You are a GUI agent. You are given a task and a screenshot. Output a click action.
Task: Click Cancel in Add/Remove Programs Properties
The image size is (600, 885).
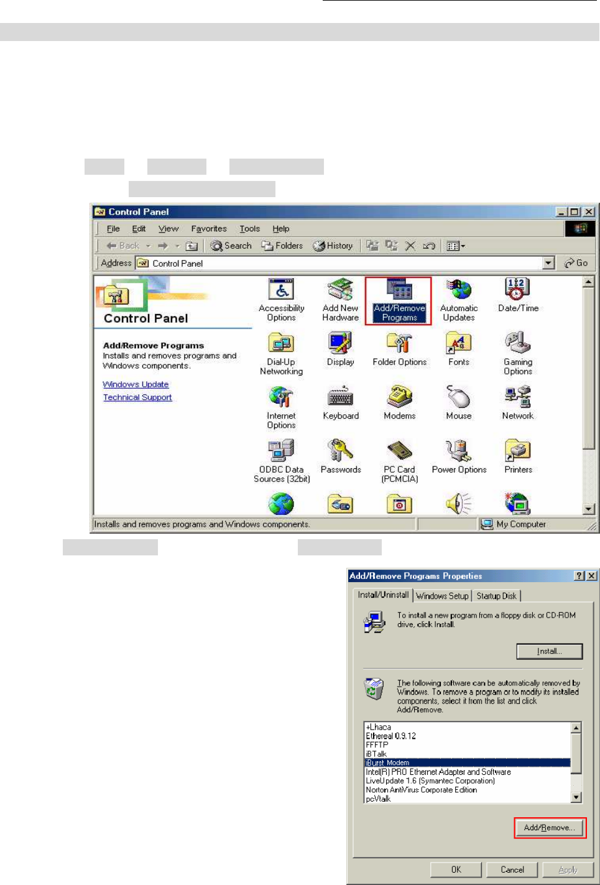click(x=512, y=869)
